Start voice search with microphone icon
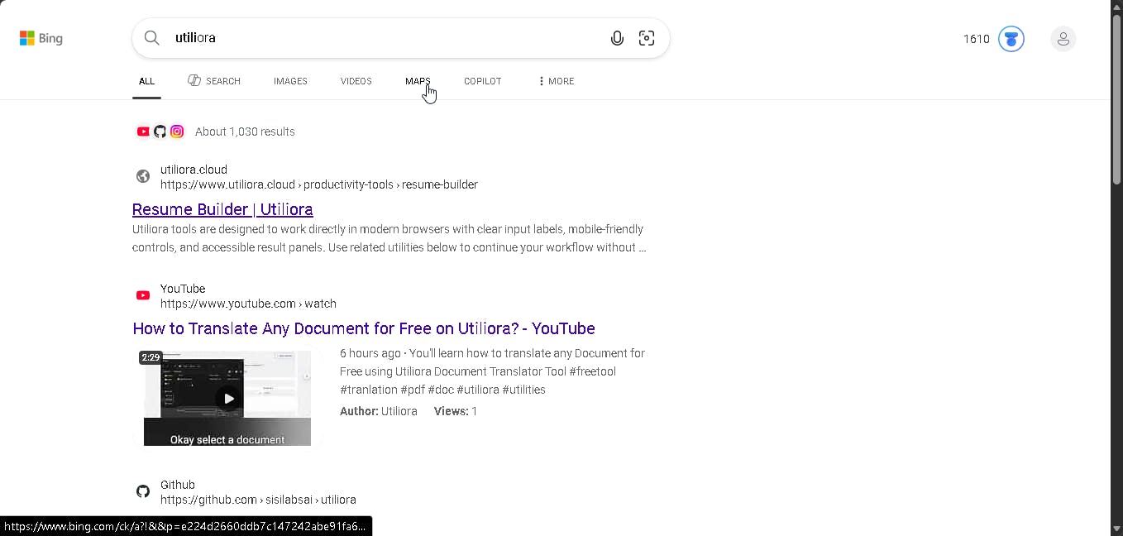 617,38
